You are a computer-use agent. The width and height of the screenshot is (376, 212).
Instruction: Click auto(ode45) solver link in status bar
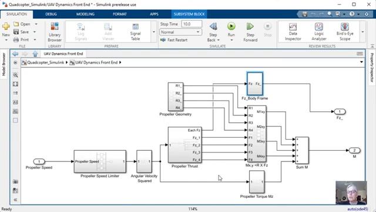pyautogui.click(x=358, y=209)
